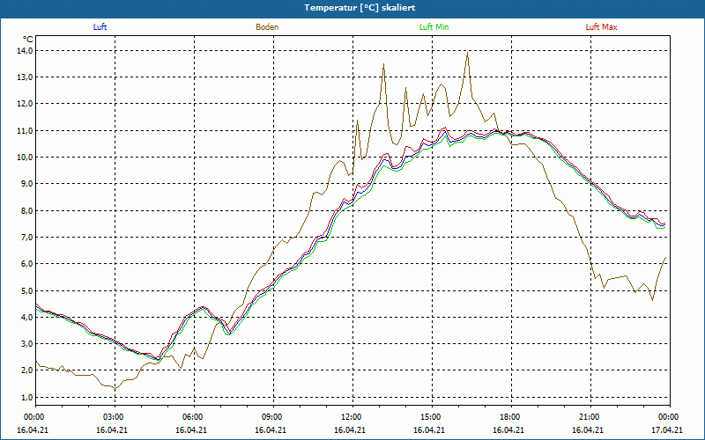Screen dimensions: 705x440
Task: Click the '17.04.21' date label
Action: pyautogui.click(x=667, y=429)
